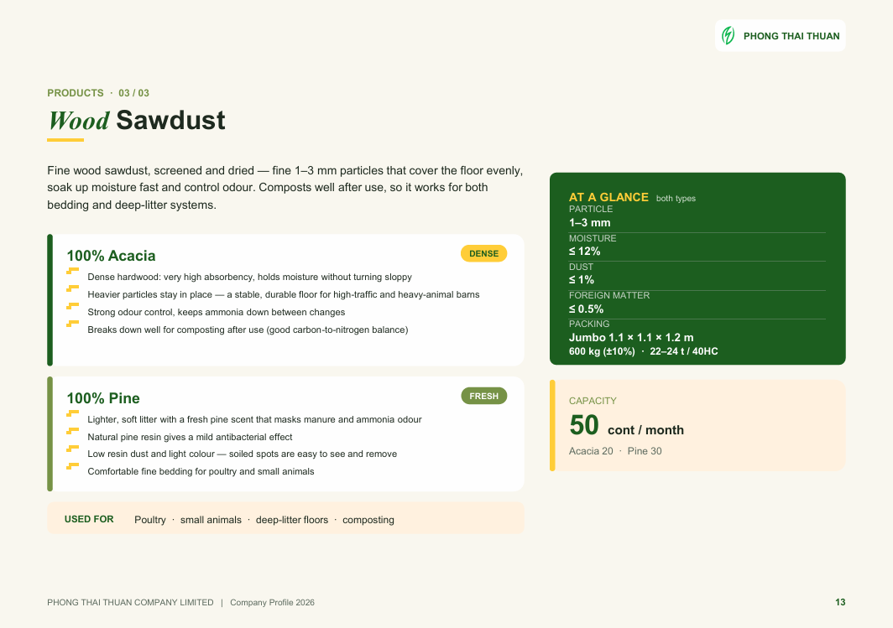Screen dimensions: 893x628
Task: Click the '50 cont / month' capacity figure
Action: click(x=626, y=425)
